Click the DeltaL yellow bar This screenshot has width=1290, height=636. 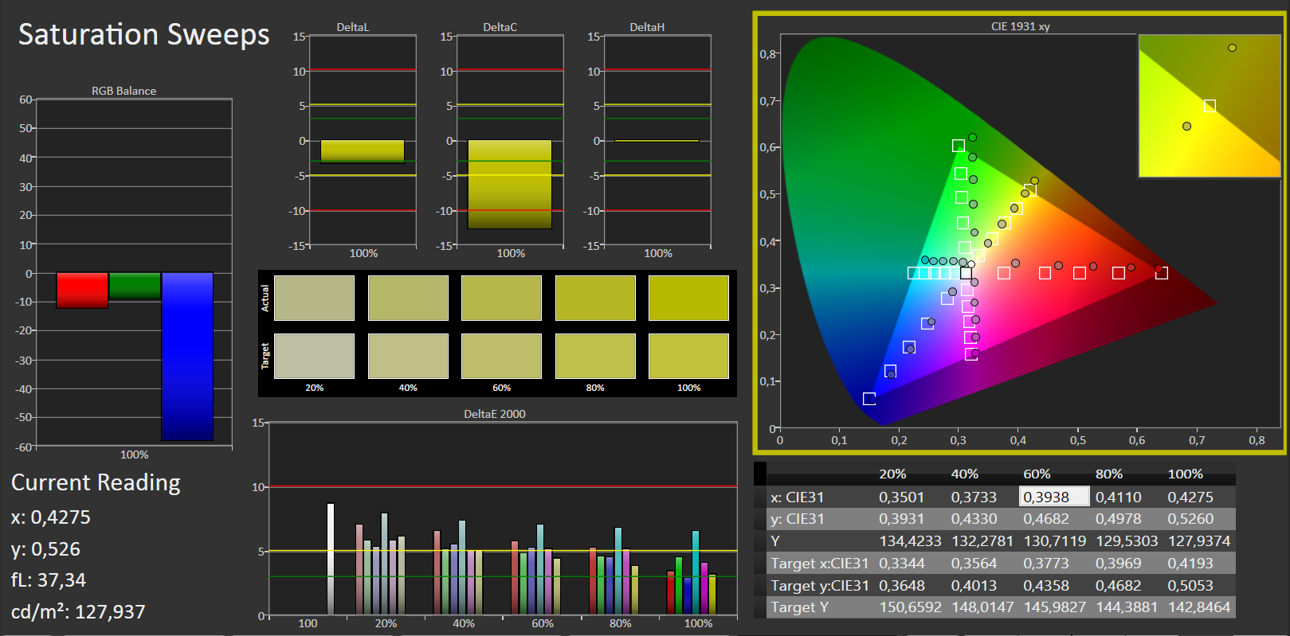(x=363, y=151)
